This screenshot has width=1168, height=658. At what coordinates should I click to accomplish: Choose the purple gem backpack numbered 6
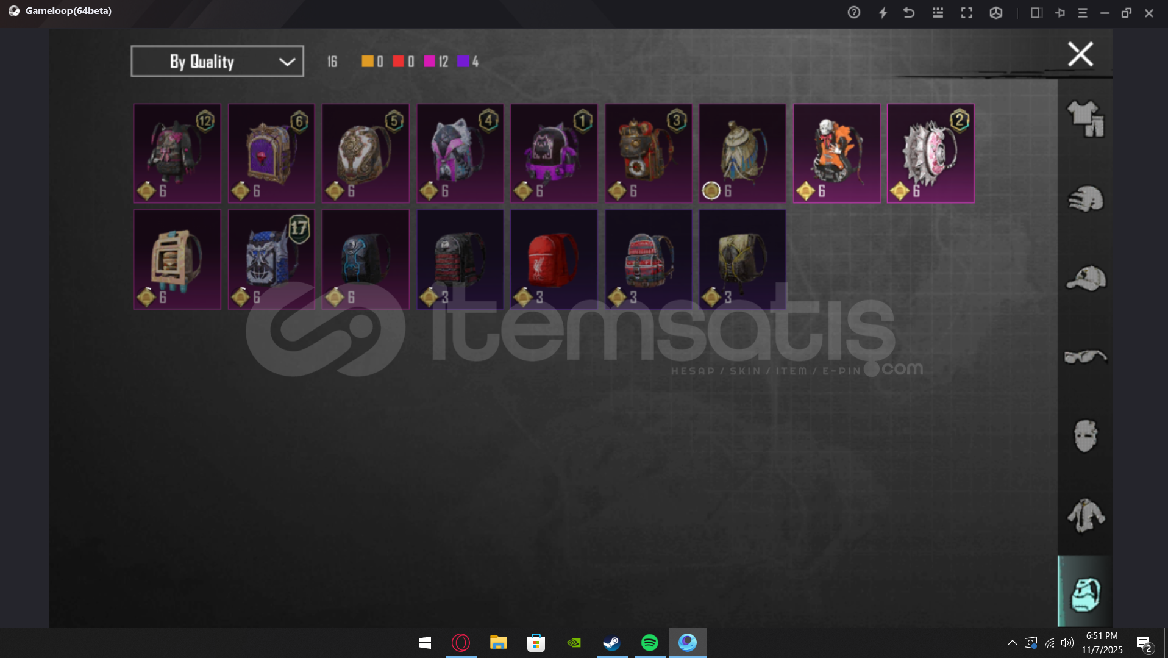271,153
